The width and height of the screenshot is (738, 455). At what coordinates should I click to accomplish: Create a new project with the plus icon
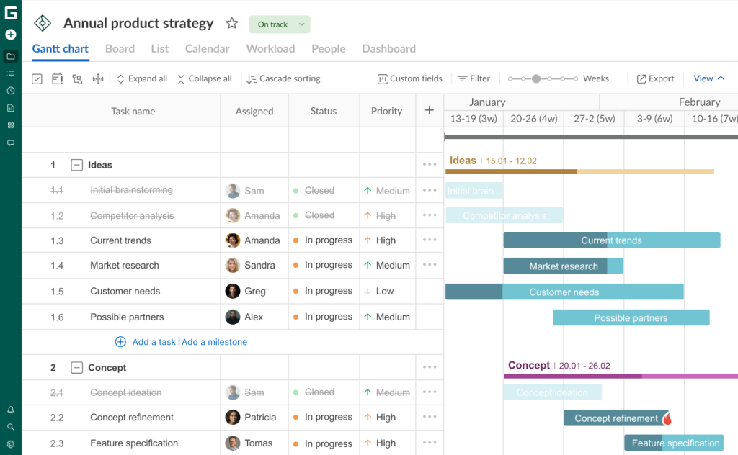click(x=10, y=34)
